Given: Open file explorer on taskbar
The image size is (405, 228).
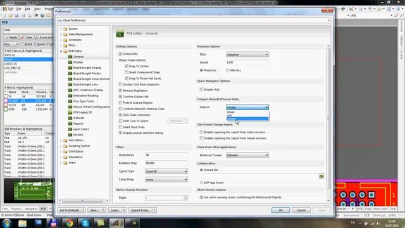Looking at the screenshot, I should coord(23,223).
